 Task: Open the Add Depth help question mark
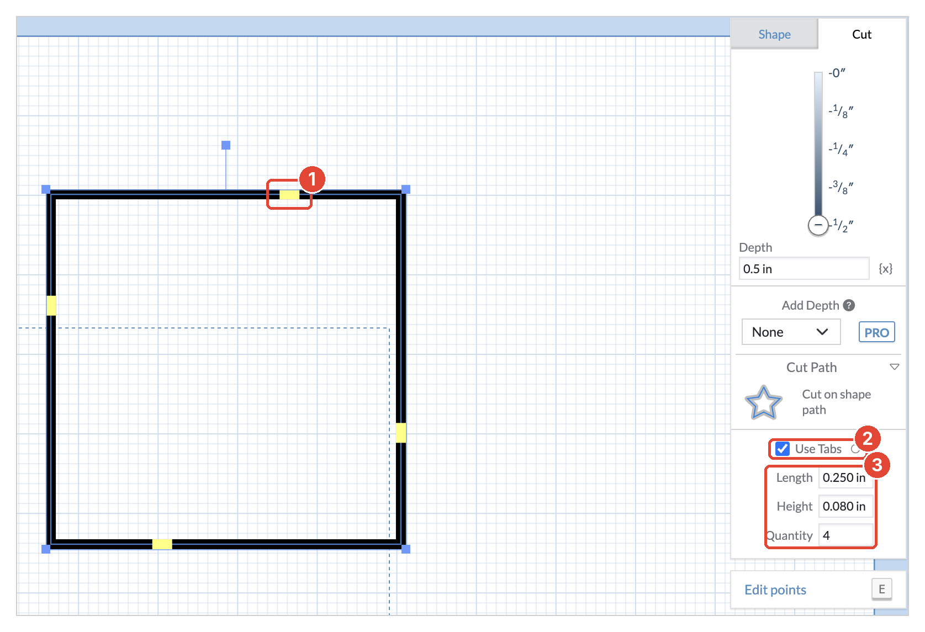coord(849,305)
